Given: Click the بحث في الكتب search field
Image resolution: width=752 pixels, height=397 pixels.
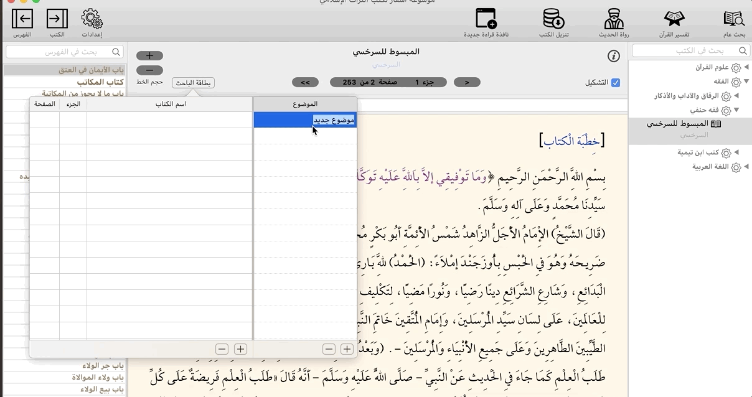Looking at the screenshot, I should pos(690,50).
